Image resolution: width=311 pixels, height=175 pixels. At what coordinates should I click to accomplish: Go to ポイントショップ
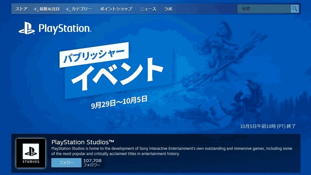(x=116, y=9)
